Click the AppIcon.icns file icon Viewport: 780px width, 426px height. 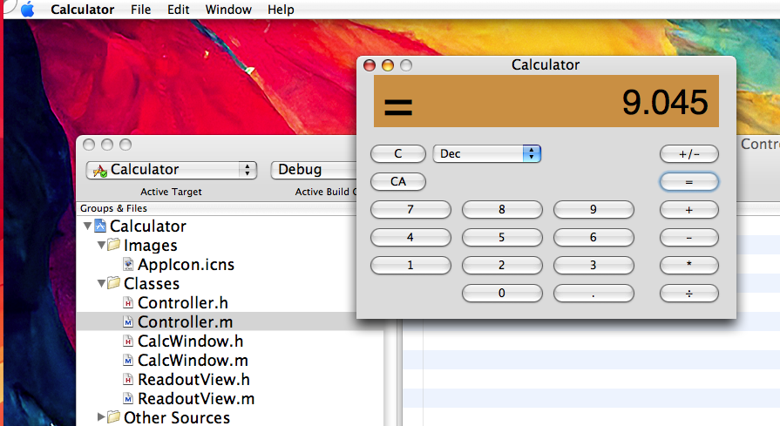128,265
